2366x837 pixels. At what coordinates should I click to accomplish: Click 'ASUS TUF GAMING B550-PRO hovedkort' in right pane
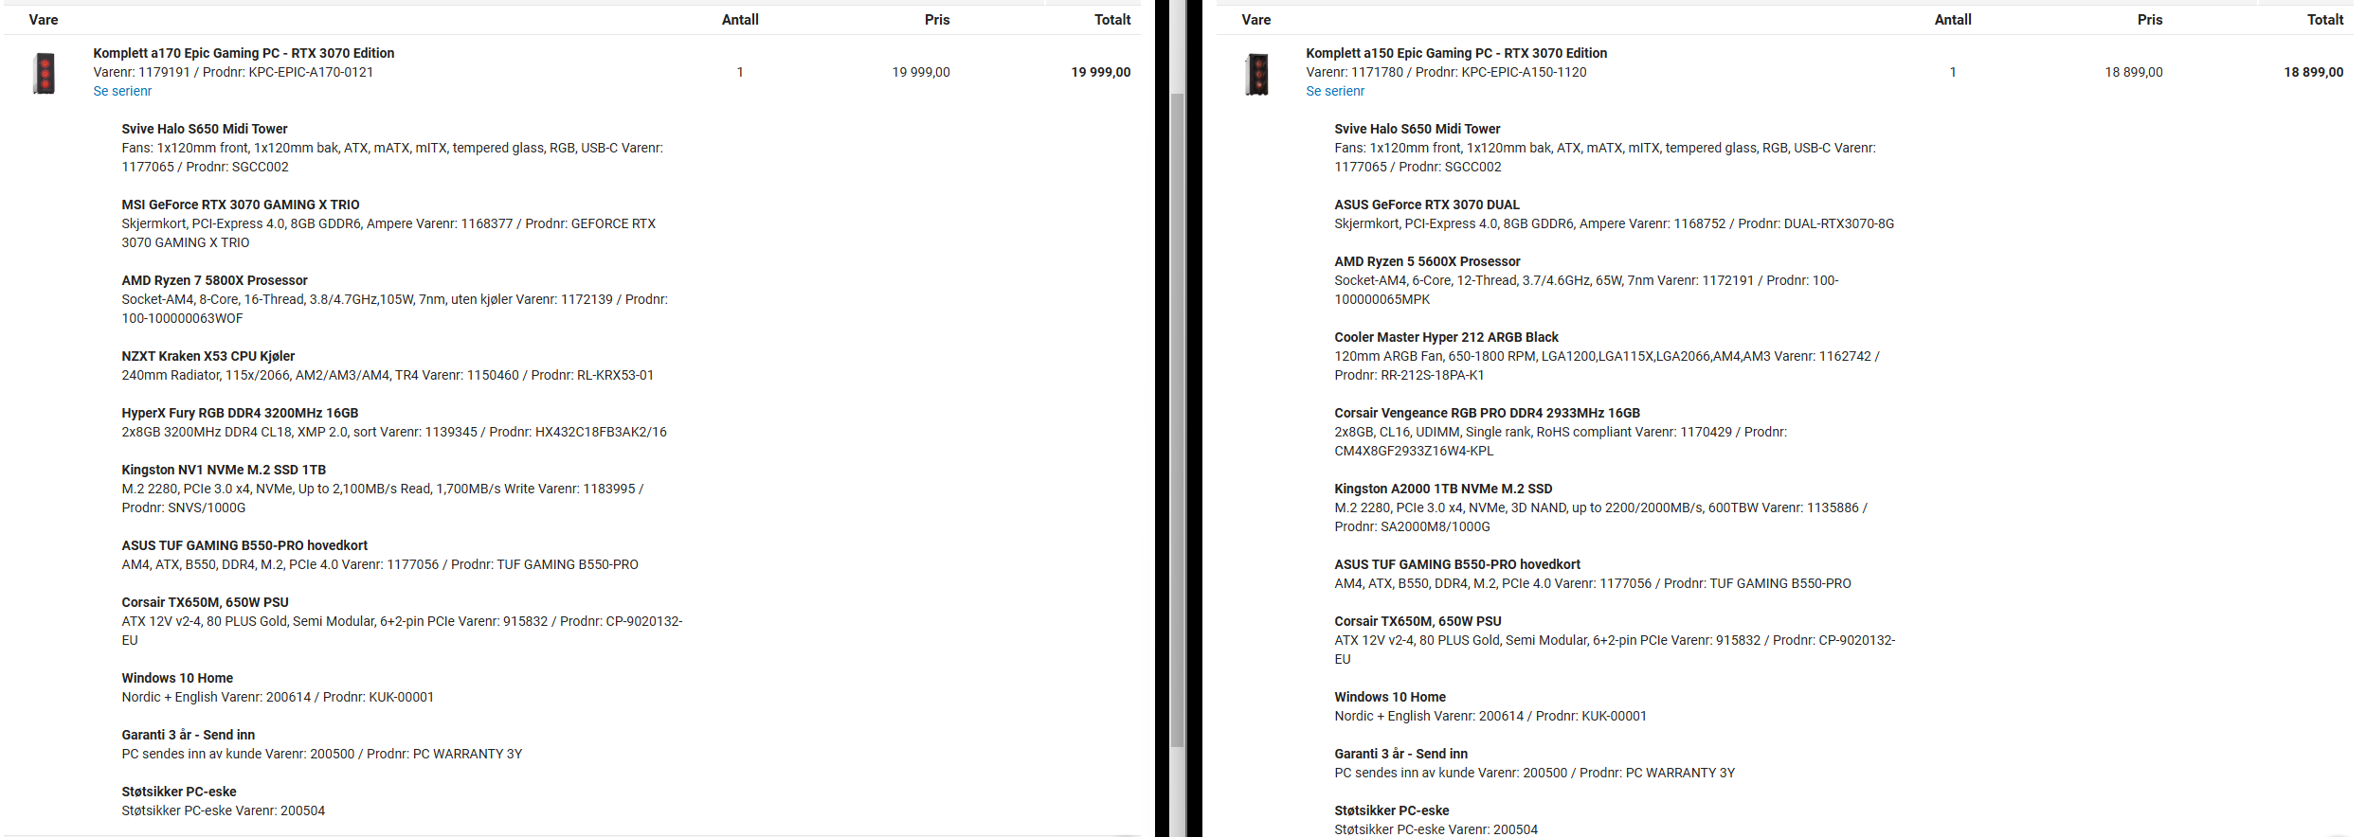(x=1457, y=564)
